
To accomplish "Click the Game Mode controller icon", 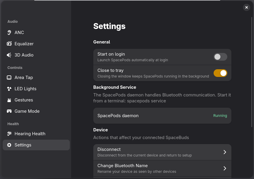I will [x=9, y=111].
